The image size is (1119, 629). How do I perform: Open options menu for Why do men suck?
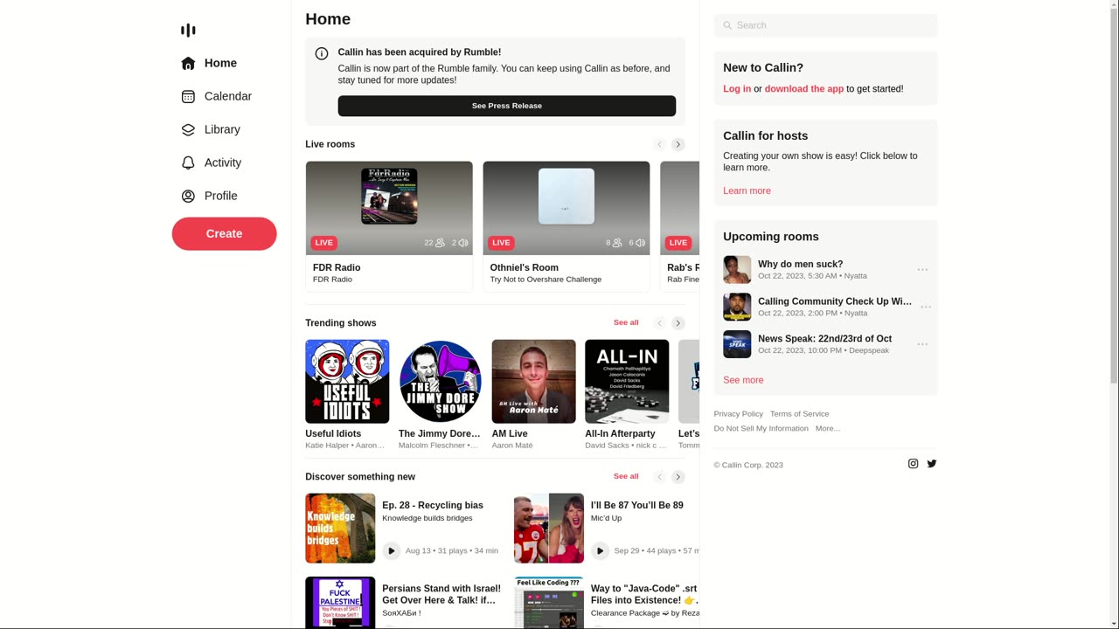[922, 270]
